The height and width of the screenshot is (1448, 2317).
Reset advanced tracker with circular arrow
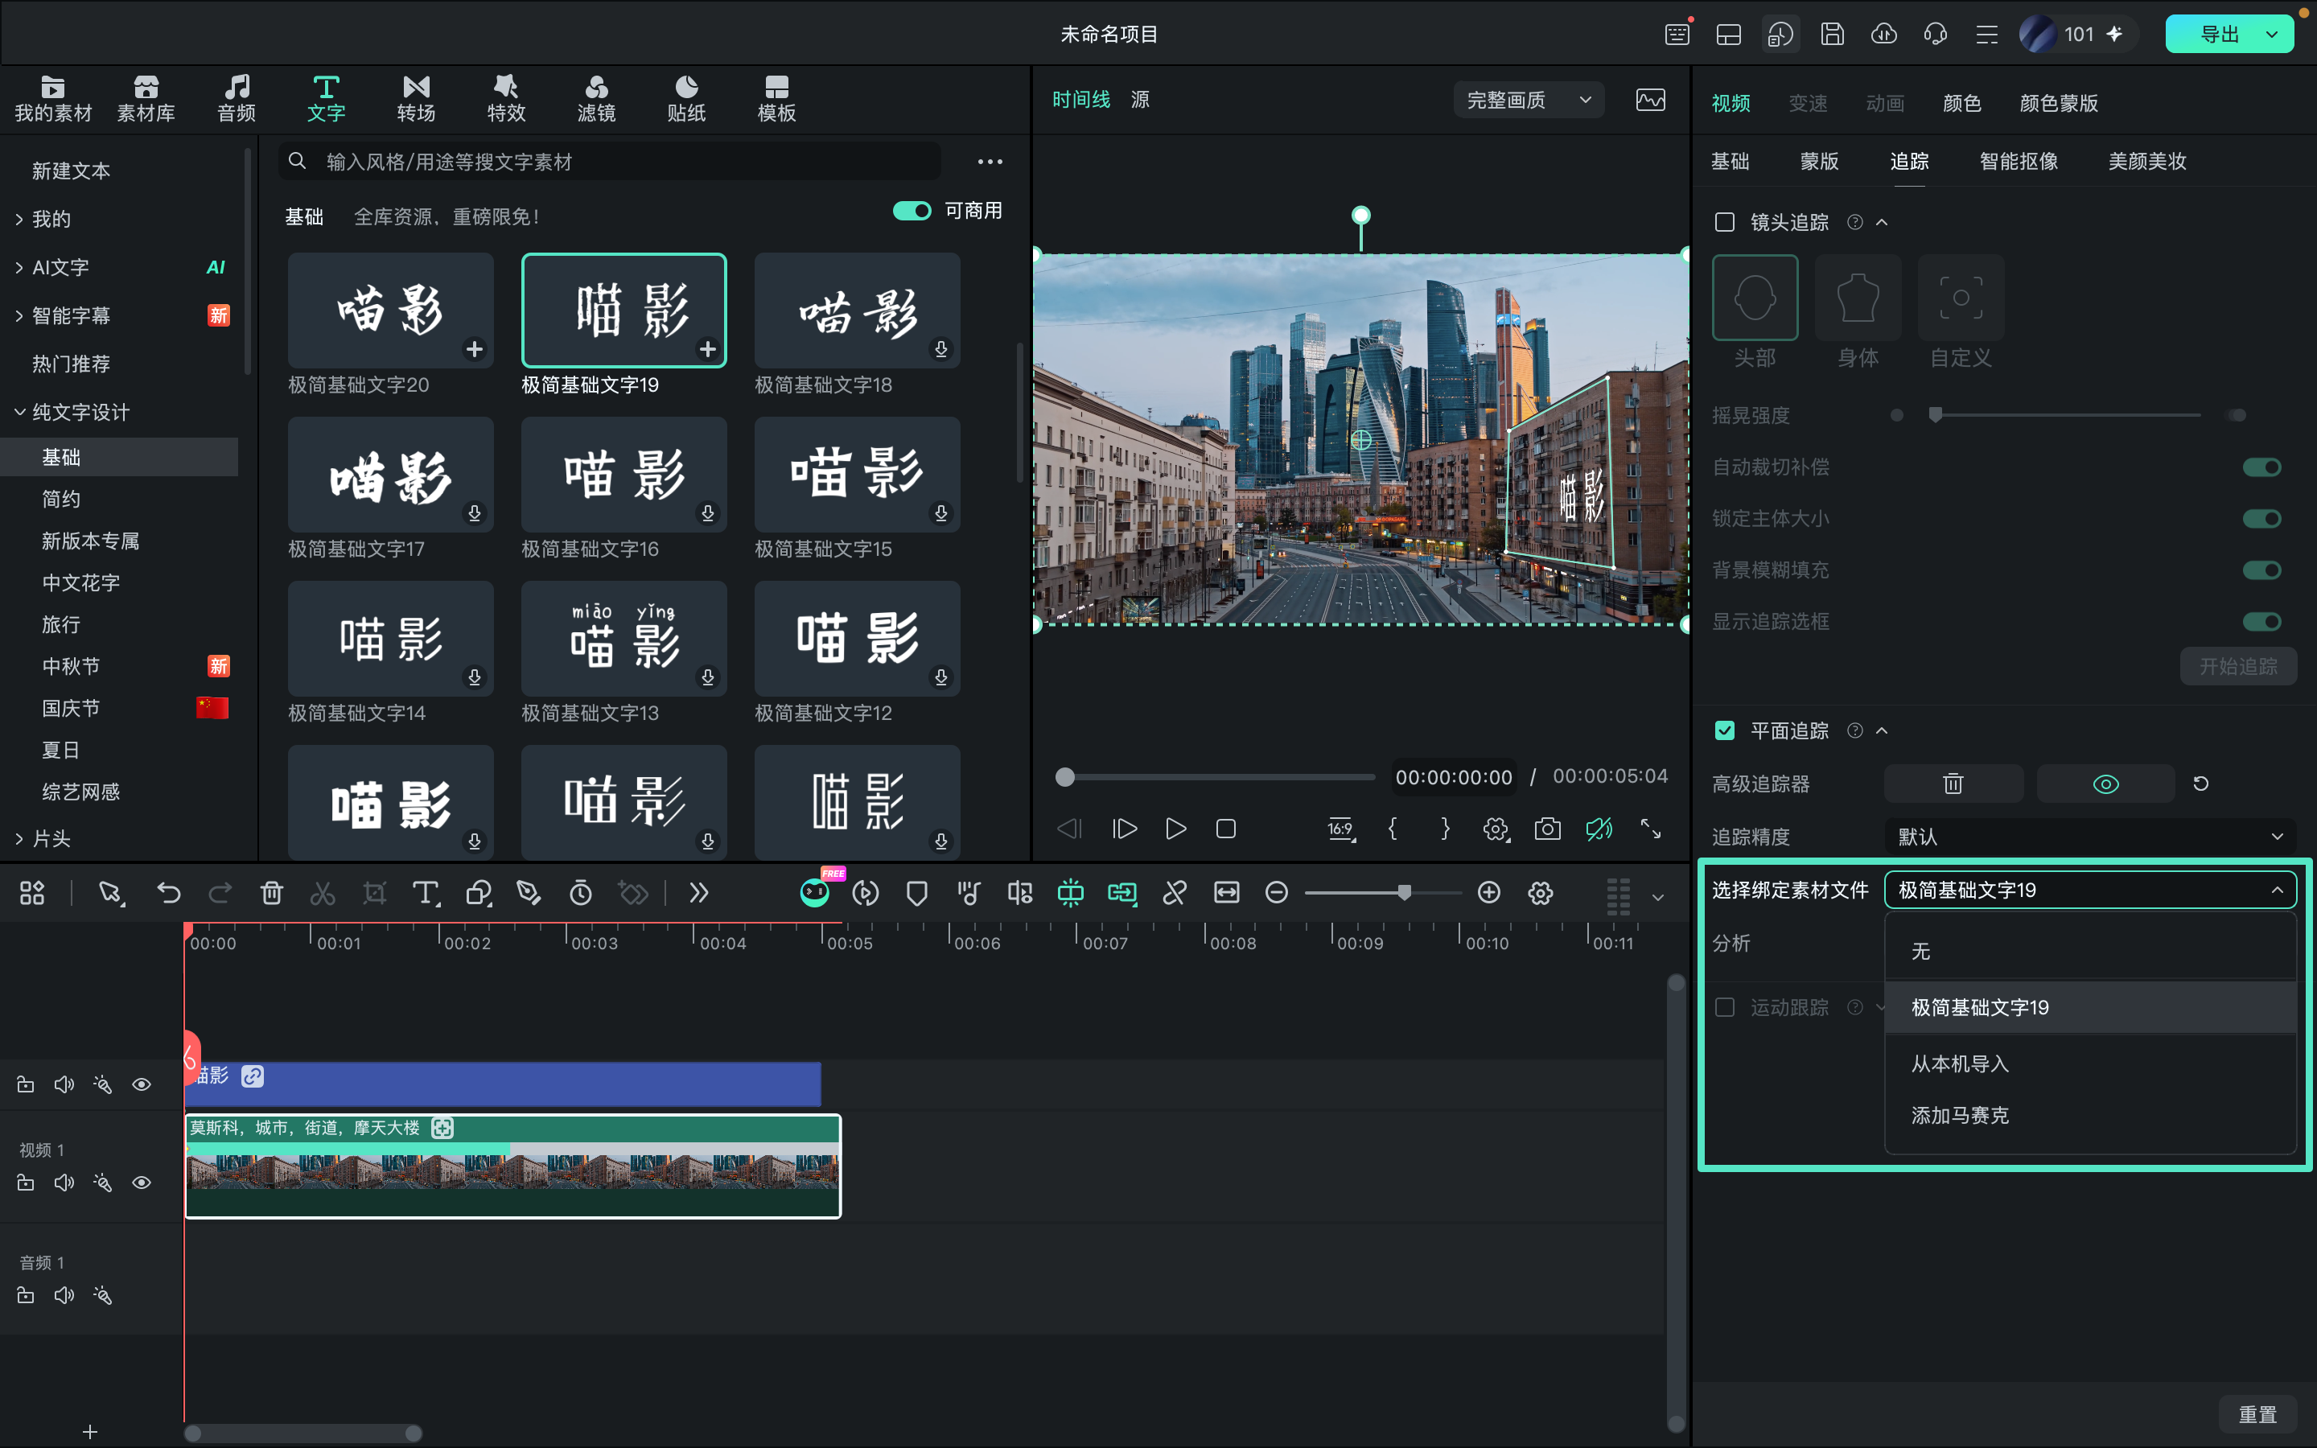click(x=2201, y=784)
